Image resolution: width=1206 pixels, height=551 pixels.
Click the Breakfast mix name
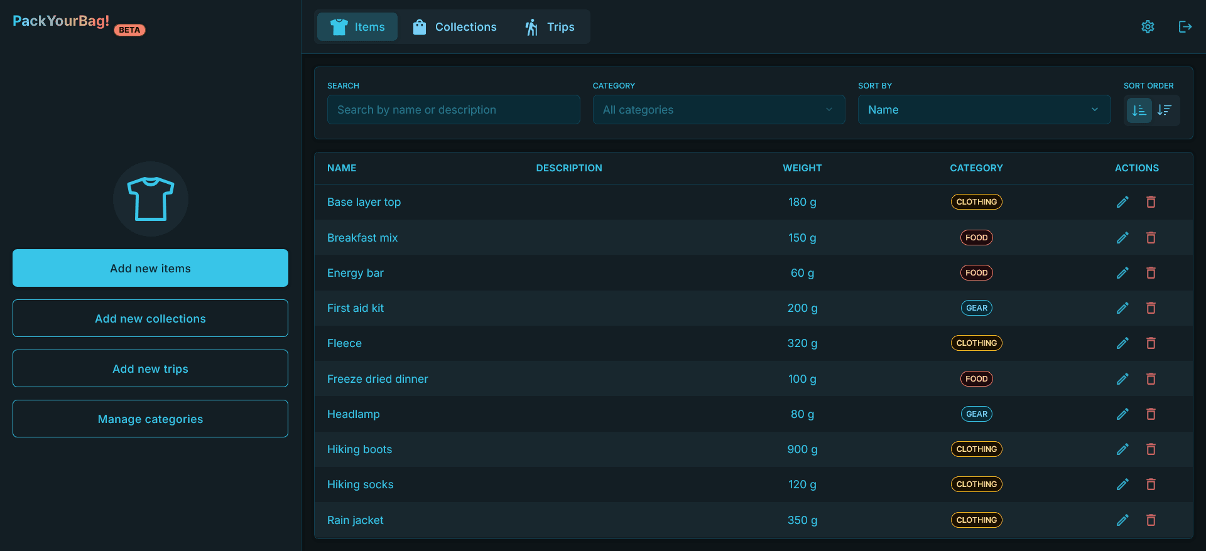click(362, 238)
